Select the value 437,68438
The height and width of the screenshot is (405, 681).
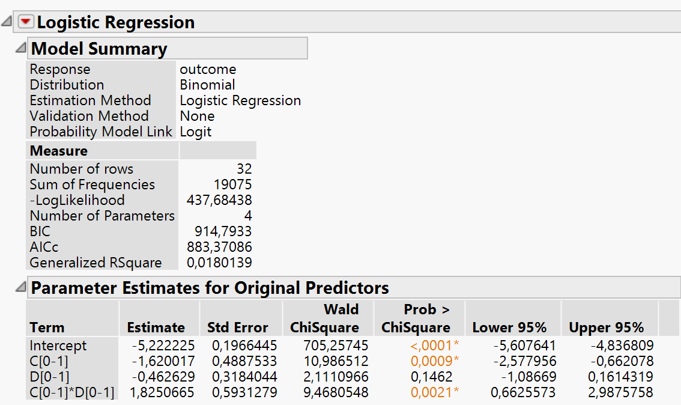pyautogui.click(x=219, y=200)
